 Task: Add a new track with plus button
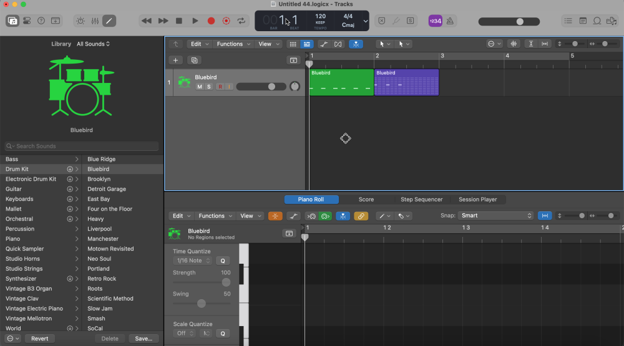pyautogui.click(x=176, y=60)
